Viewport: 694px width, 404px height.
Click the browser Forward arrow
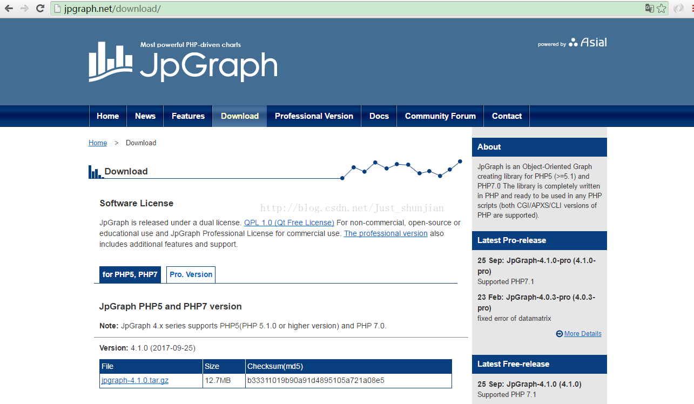24,9
